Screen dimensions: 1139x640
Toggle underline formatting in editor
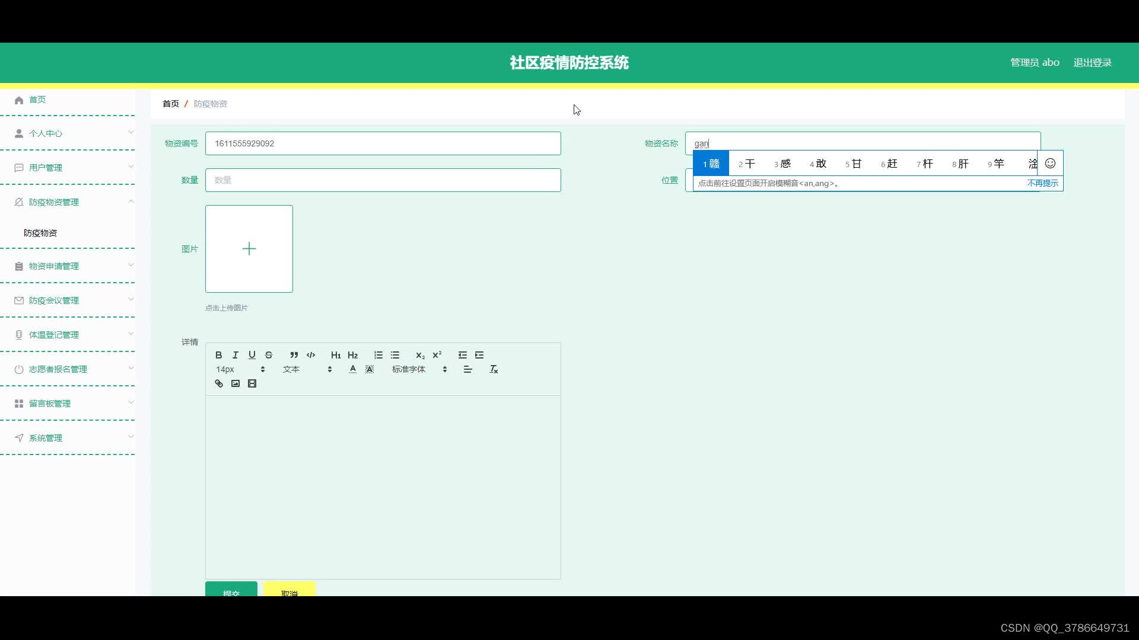point(252,355)
